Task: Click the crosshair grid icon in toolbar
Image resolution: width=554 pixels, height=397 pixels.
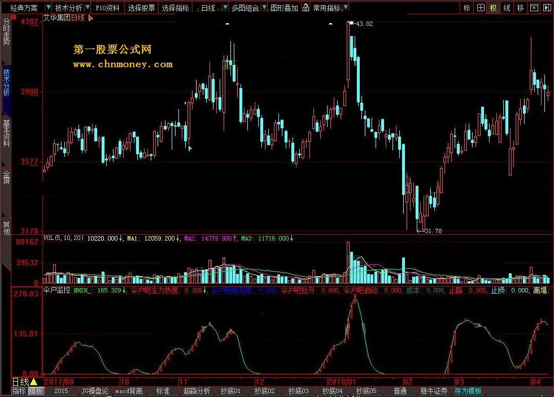Action: tap(481, 8)
